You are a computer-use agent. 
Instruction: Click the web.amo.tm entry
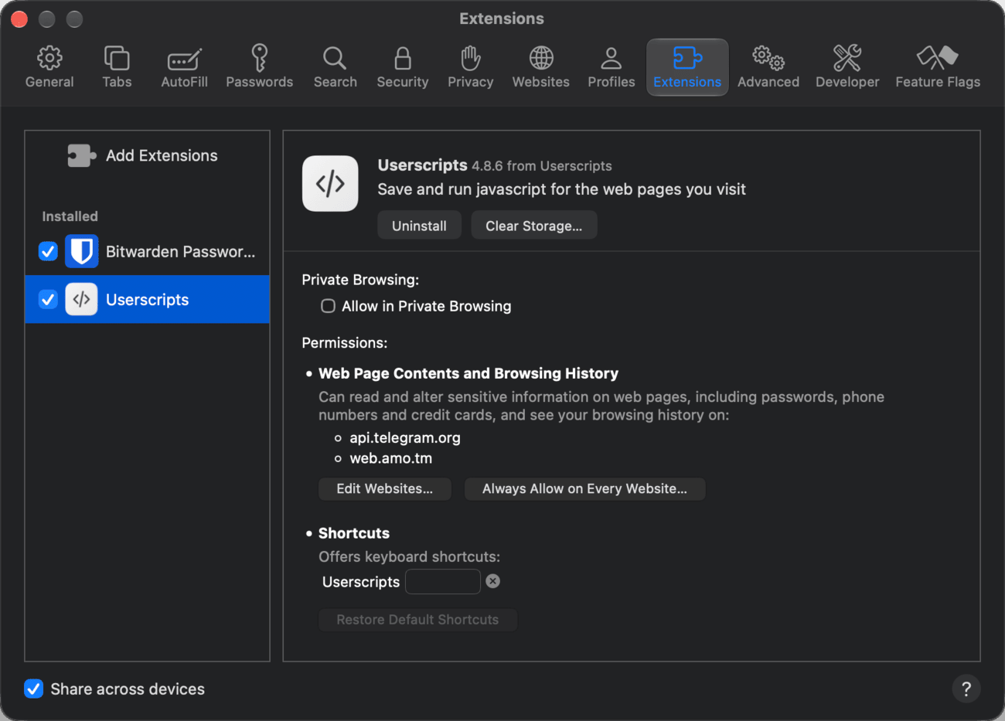391,458
